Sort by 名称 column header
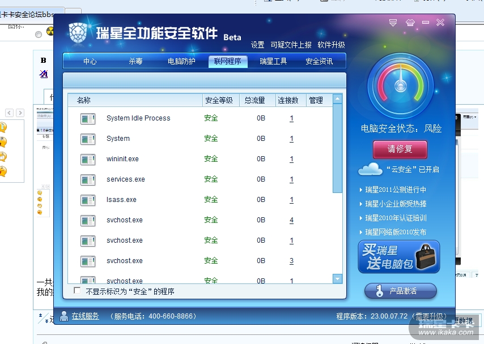The width and height of the screenshot is (484, 344). tap(135, 100)
